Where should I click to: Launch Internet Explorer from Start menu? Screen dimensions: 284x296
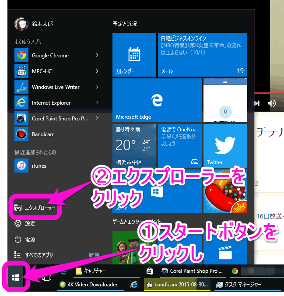[51, 103]
